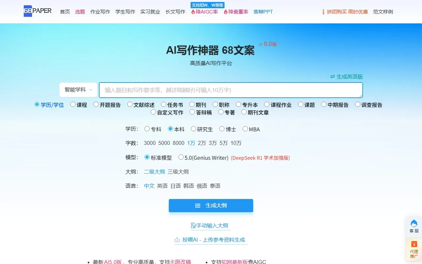Click the flame icon beside 降AIGC率
This screenshot has height=264, width=422.
[x=193, y=12]
